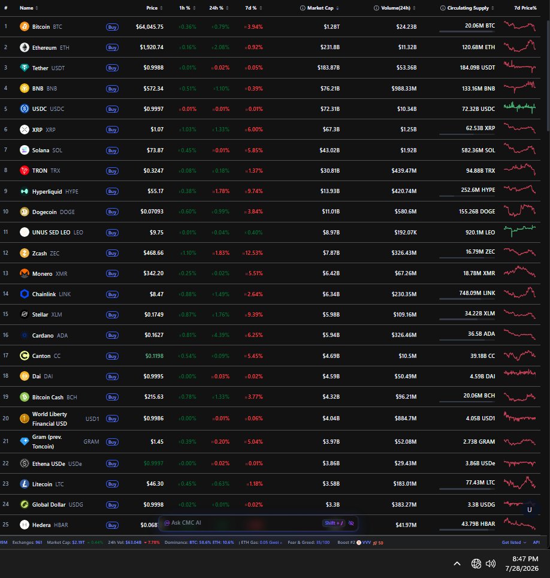Image resolution: width=550 pixels, height=578 pixels.
Task: Click the Cardano logo icon
Action: pyautogui.click(x=25, y=335)
